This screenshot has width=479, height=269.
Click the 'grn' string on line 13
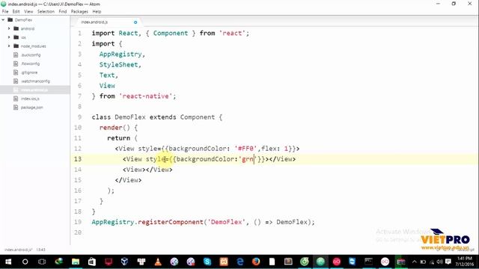point(248,159)
